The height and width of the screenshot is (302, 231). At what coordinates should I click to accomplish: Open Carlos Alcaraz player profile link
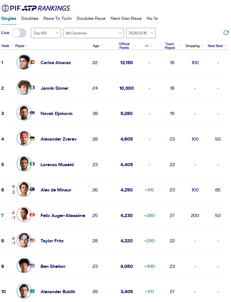(55, 63)
